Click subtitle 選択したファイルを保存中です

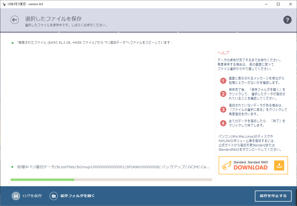click(x=66, y=25)
